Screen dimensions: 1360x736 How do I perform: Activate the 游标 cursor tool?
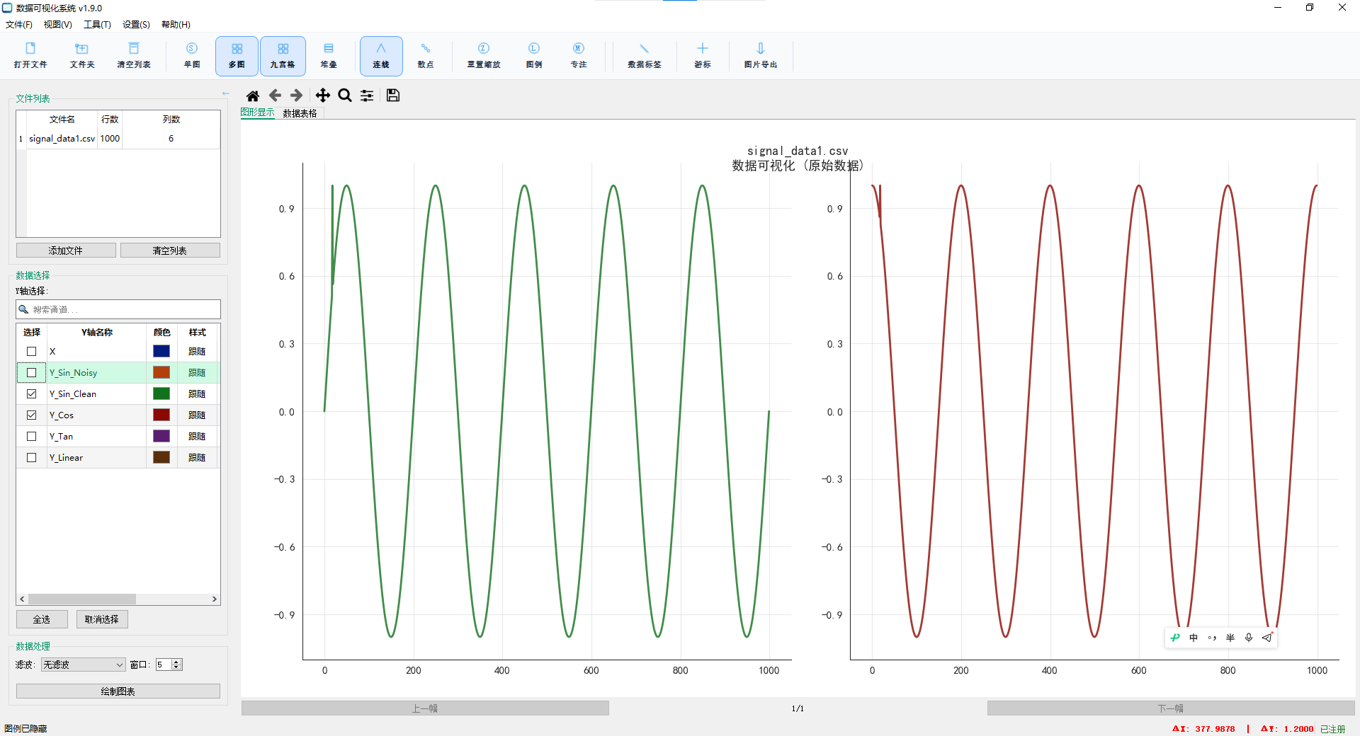pyautogui.click(x=703, y=55)
